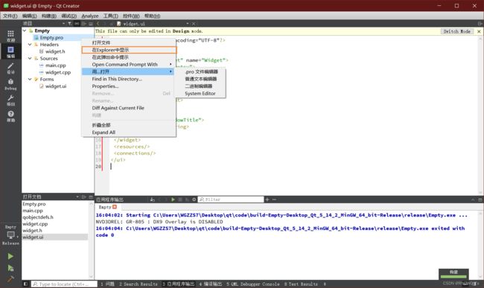Screen dimensions: 484x288
Task: Split the project panel view
Action: (83, 23)
